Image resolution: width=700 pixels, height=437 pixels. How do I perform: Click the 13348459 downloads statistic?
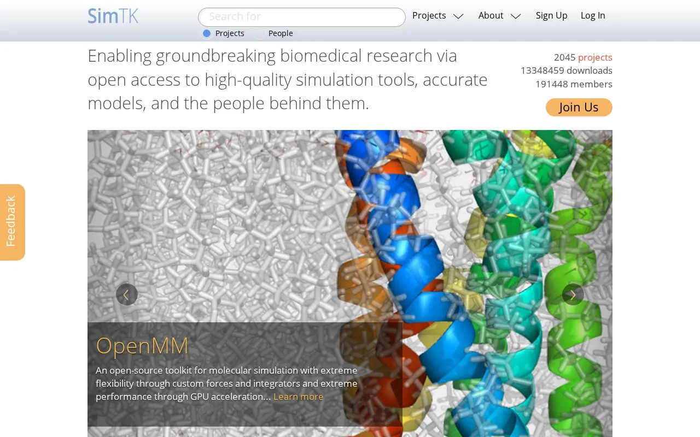(x=567, y=70)
